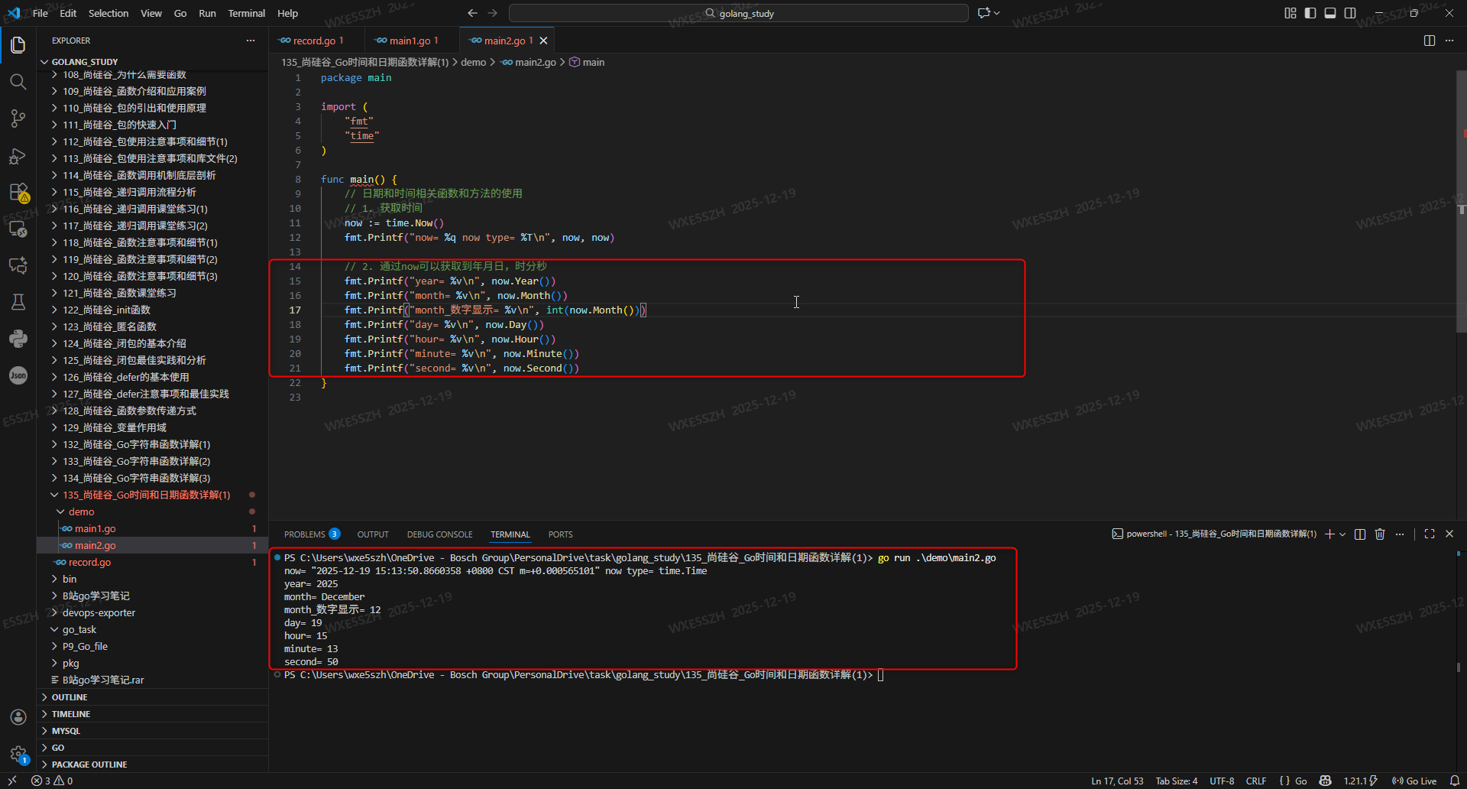Screen dimensions: 1467x789
Task: Open the Remote Explorer view
Action: (x=18, y=229)
